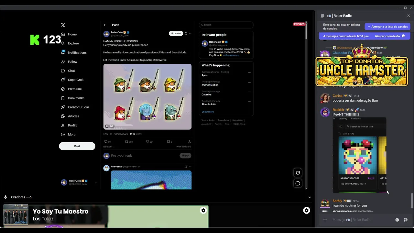Open the Relevant sort dropdown

(109, 147)
